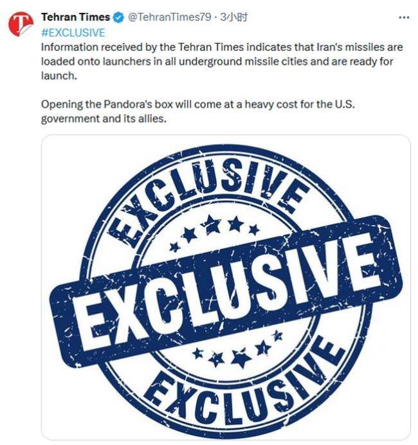Follow the #EXCLUSIVE hashtag link
The height and width of the screenshot is (445, 418).
[x=73, y=32]
